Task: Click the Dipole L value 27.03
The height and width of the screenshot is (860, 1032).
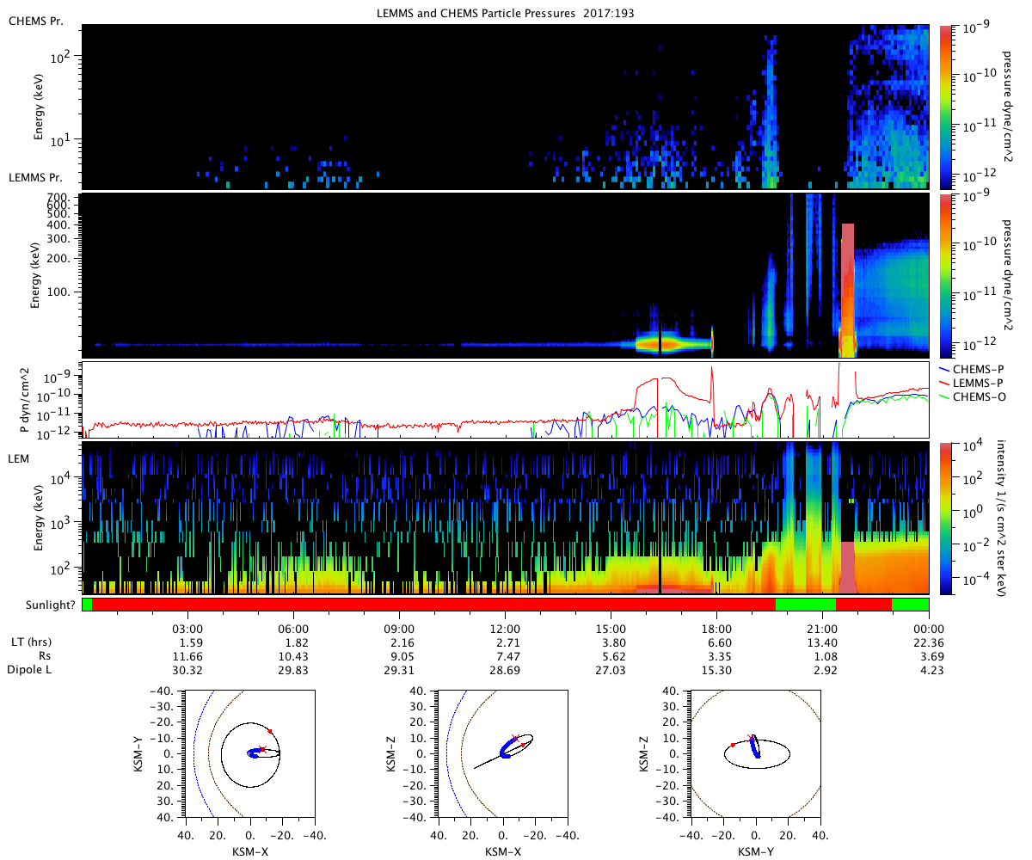Action: 611,670
